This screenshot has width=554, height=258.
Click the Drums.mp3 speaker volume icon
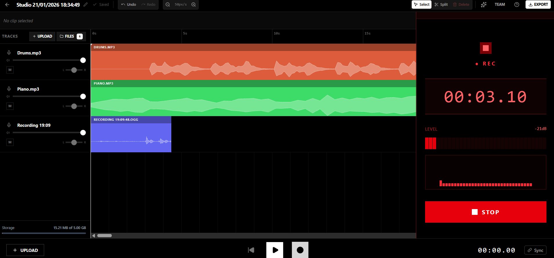coord(8,60)
